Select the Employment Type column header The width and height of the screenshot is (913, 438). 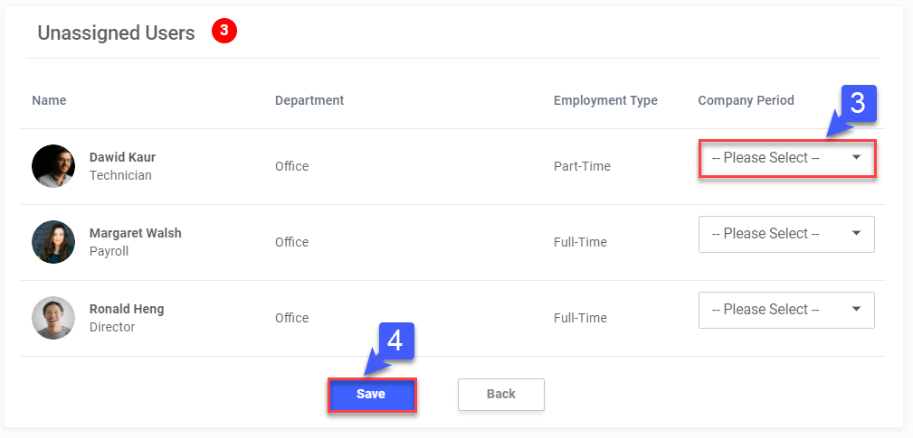605,100
